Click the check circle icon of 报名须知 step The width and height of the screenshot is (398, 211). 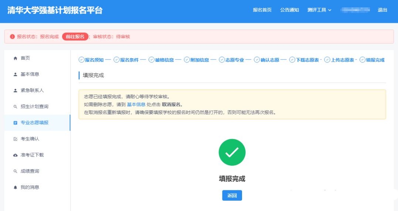tap(81, 60)
